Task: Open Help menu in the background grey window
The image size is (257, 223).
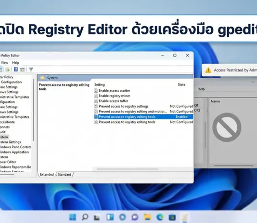Action: (201, 89)
